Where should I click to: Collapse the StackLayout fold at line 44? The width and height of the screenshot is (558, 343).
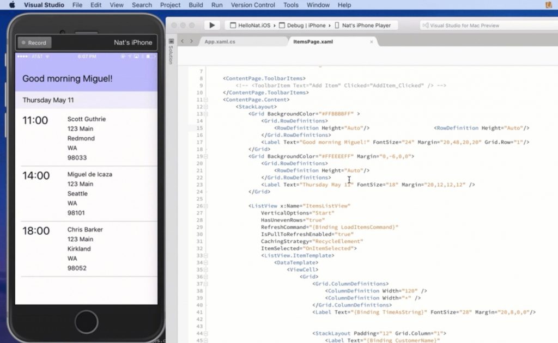(206, 334)
